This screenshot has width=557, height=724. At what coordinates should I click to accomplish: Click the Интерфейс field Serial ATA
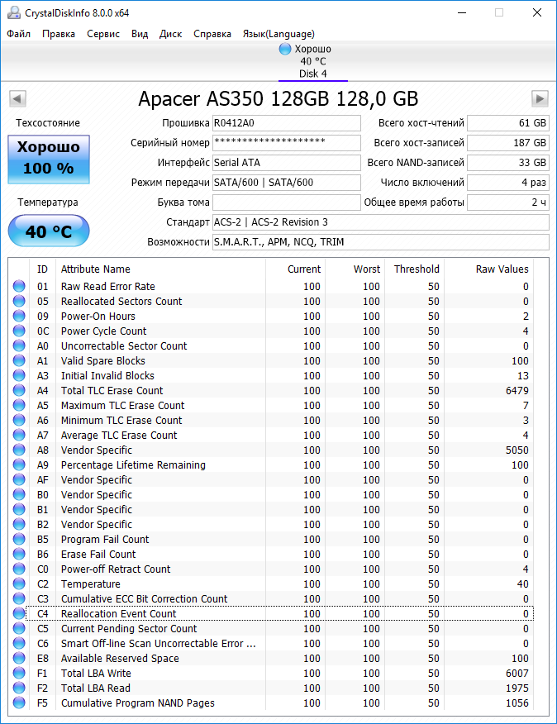[287, 163]
